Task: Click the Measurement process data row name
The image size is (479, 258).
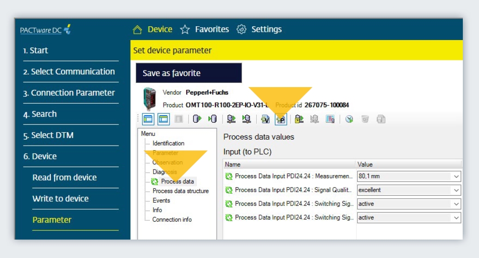Action: click(x=294, y=176)
